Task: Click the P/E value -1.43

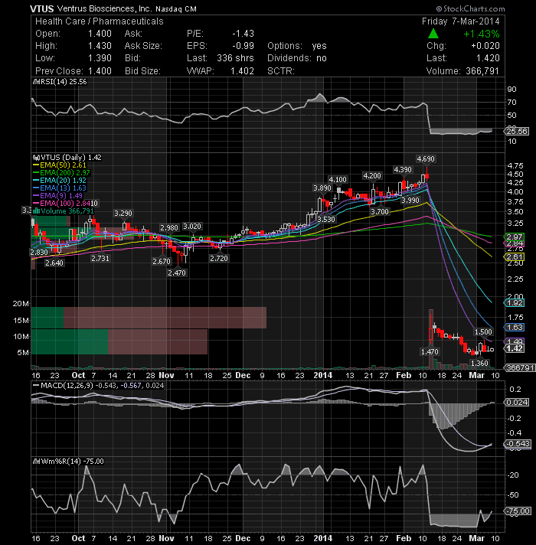Action: (243, 34)
